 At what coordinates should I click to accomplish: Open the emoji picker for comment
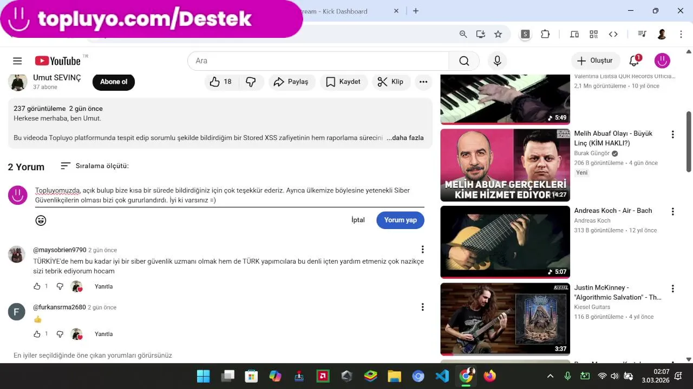(41, 220)
